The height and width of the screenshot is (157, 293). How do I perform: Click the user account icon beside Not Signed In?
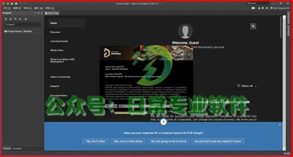(x=271, y=8)
